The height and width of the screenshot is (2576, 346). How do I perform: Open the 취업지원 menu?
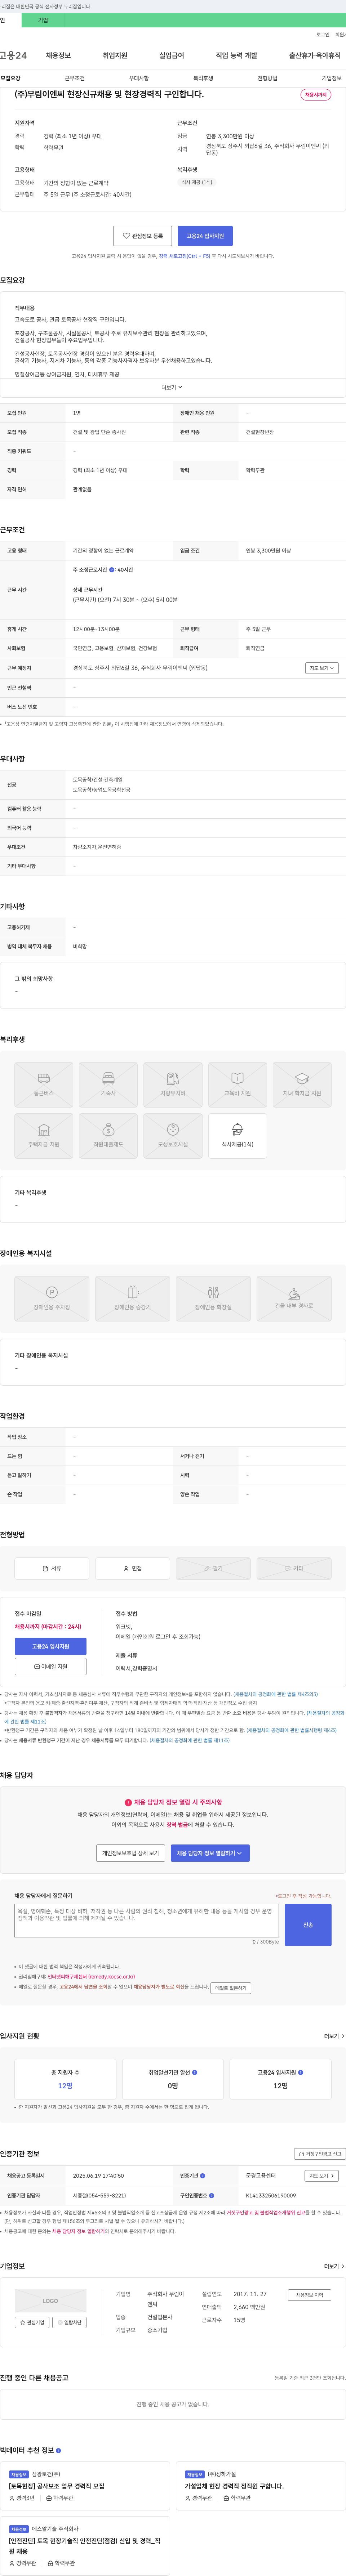pos(115,56)
